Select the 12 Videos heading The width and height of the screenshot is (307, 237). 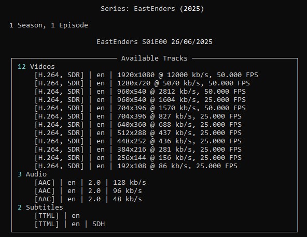[36, 67]
